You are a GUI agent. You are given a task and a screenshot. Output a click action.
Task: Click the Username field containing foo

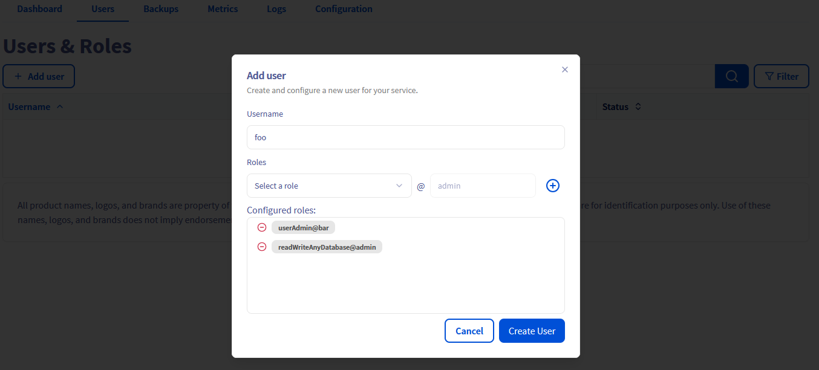coord(405,137)
